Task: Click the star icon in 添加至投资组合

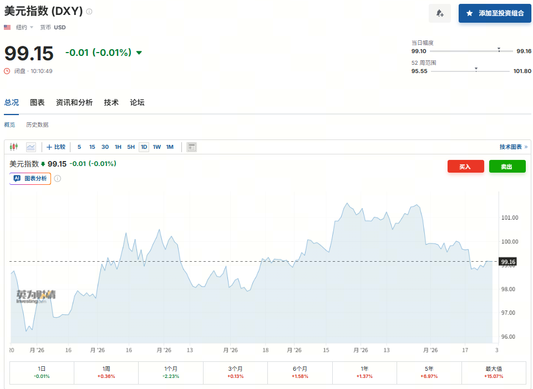Action: pyautogui.click(x=469, y=13)
